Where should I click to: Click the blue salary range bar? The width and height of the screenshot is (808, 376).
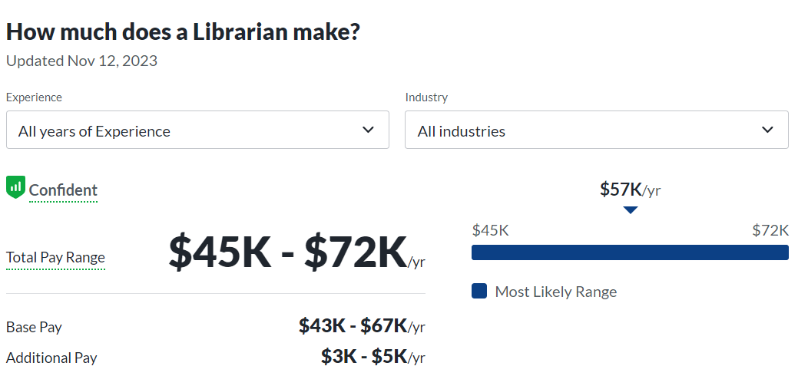[630, 252]
